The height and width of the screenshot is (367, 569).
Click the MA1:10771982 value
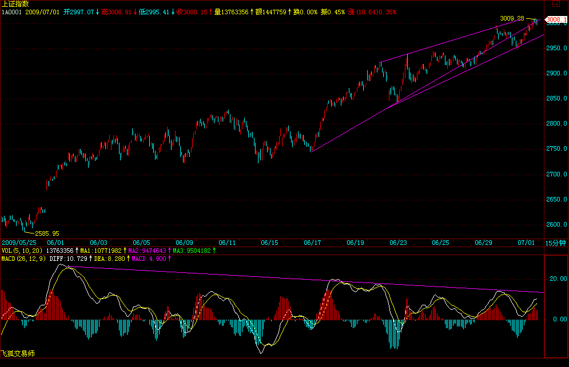(x=101, y=251)
